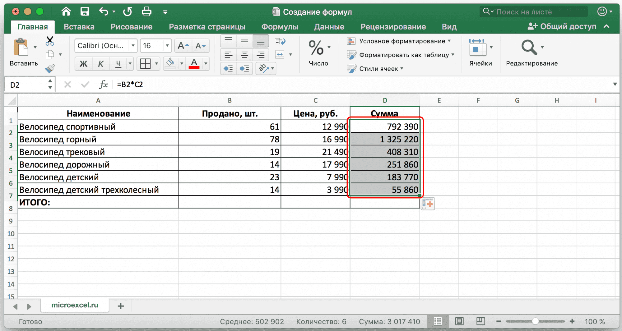Viewport: 622px width, 331px height.
Task: Click the Format Painter brush icon
Action: click(50, 68)
